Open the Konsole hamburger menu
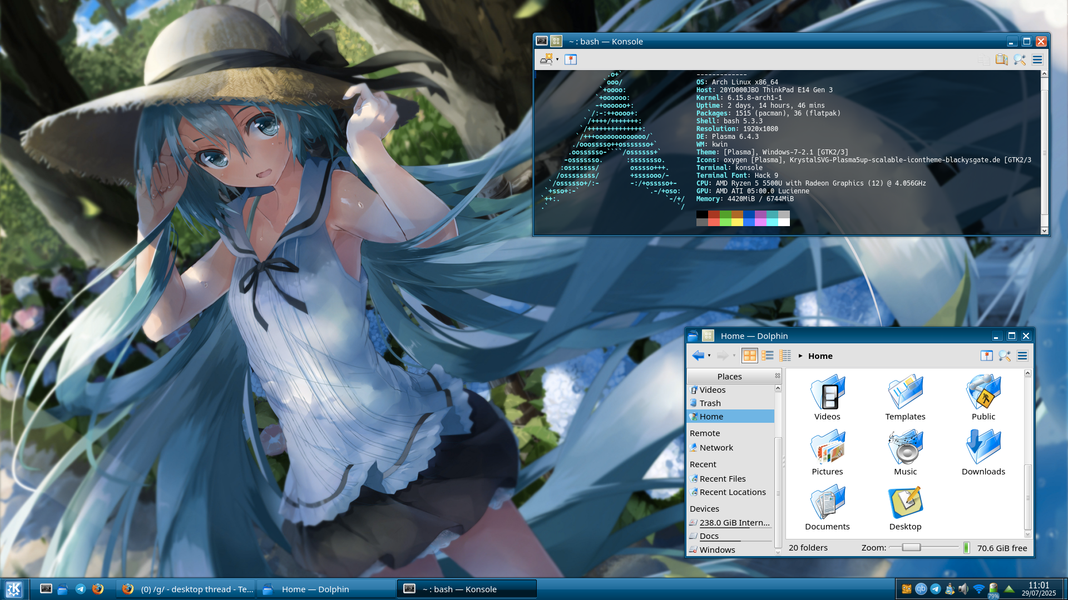This screenshot has height=600, width=1068. pyautogui.click(x=1037, y=59)
